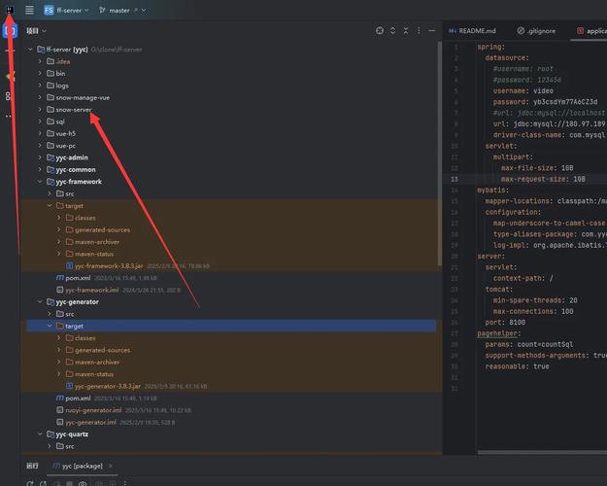Click the collapse all icon in project panel

click(x=407, y=31)
